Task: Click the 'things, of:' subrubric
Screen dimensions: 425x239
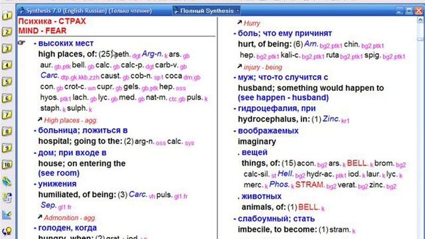Action: 260,163
